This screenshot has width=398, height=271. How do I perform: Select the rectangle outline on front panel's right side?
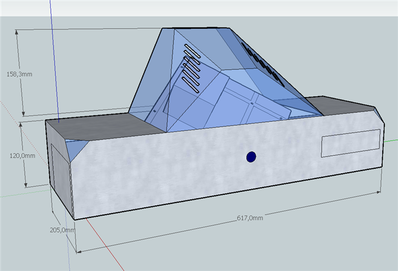click(351, 143)
